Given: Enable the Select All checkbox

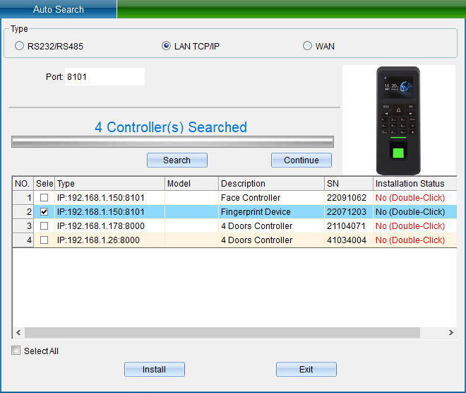Looking at the screenshot, I should click(x=16, y=351).
